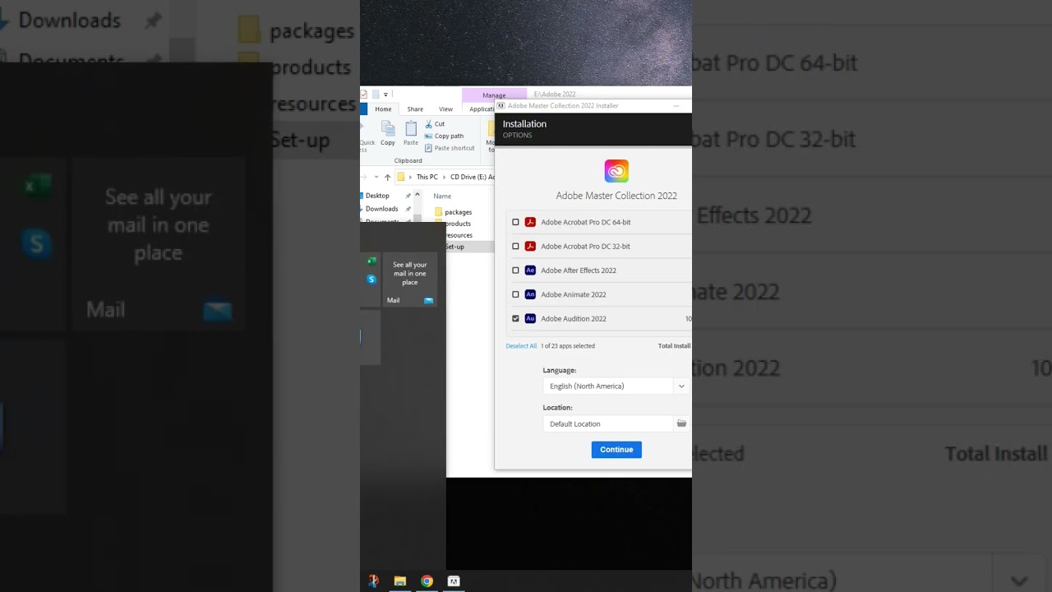Open the Application Tools tab

click(482, 109)
